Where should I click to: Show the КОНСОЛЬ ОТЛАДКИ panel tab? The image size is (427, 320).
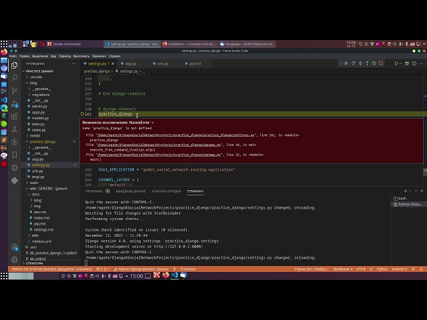(x=166, y=191)
